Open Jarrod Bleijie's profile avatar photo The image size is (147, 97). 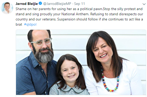point(7,8)
